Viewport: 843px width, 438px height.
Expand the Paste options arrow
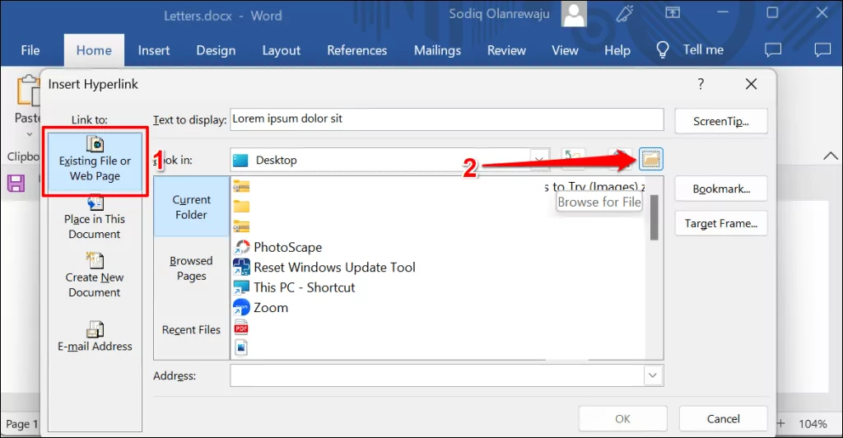click(29, 134)
